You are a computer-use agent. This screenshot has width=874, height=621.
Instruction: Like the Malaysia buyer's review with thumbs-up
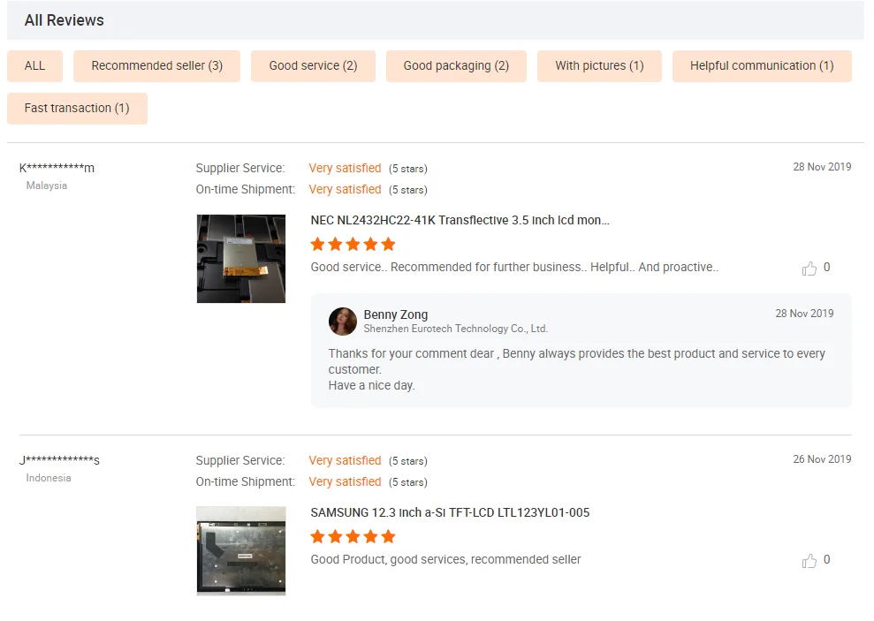point(809,269)
